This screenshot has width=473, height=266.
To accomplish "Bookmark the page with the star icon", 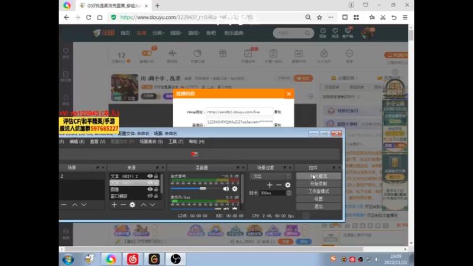I will 319,17.
